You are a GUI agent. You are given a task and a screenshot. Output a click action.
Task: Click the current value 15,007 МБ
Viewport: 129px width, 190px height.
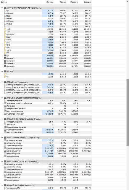pos(49,154)
